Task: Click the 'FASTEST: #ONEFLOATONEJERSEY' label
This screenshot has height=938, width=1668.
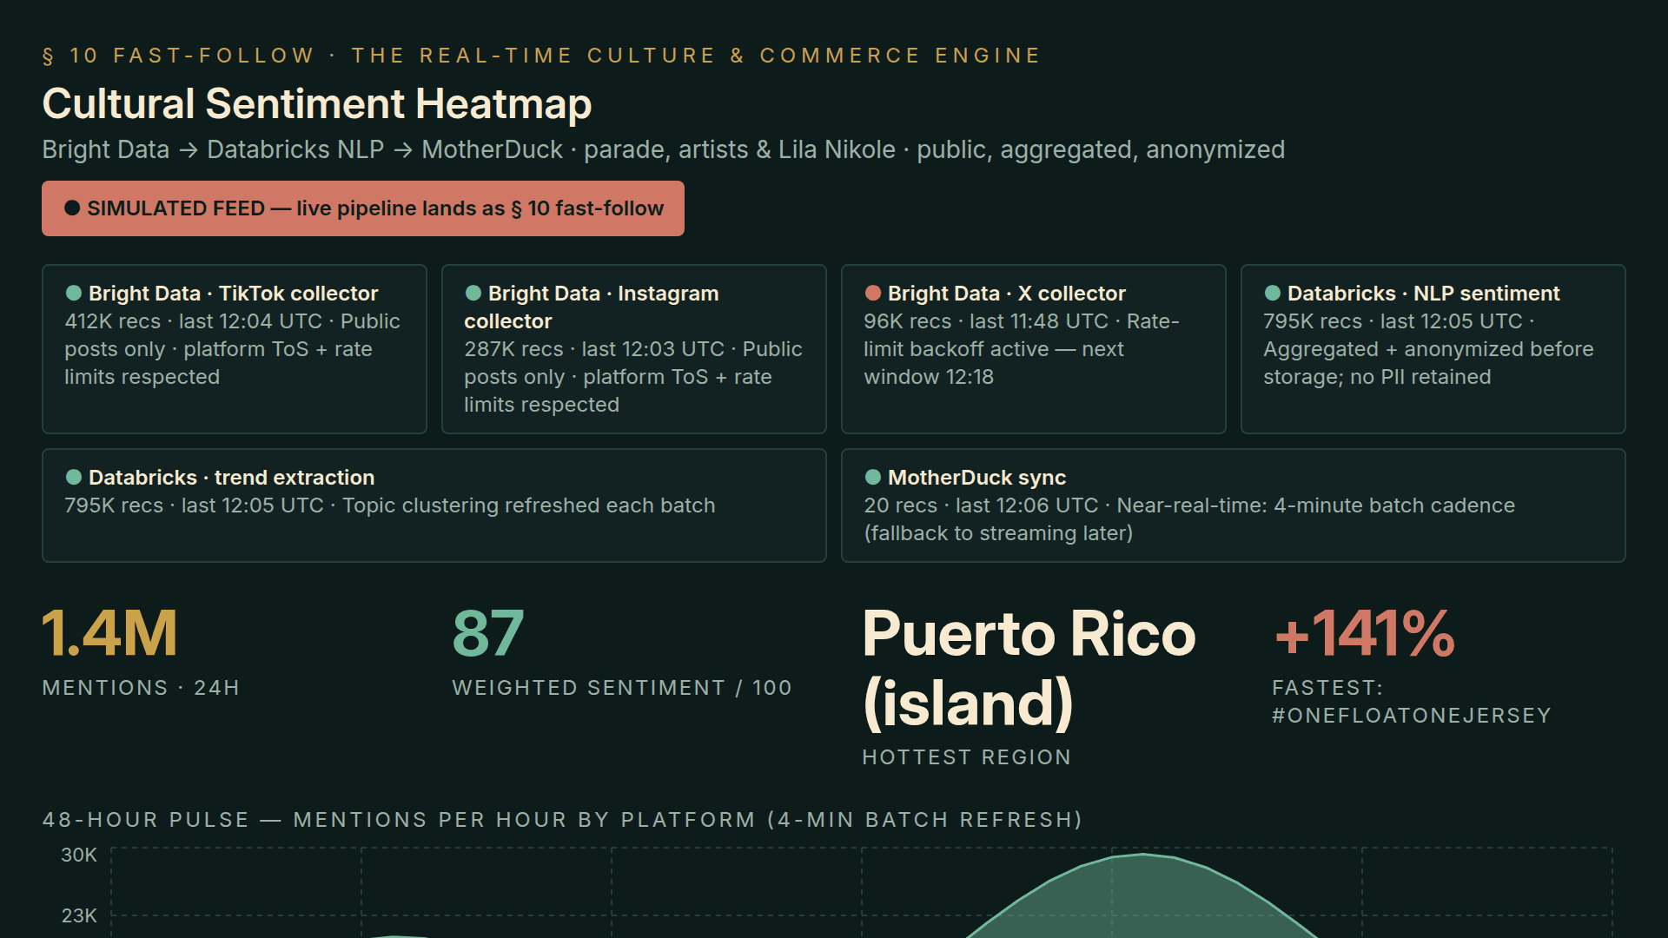Action: (x=1411, y=702)
